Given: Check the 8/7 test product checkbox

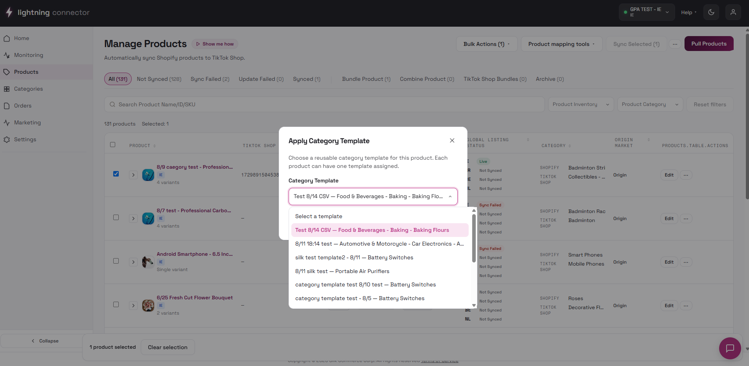Looking at the screenshot, I should click(x=116, y=217).
